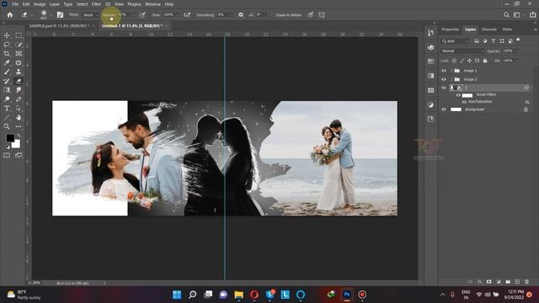Open brush preset picker dropdown
The width and height of the screenshot is (539, 303).
click(51, 15)
